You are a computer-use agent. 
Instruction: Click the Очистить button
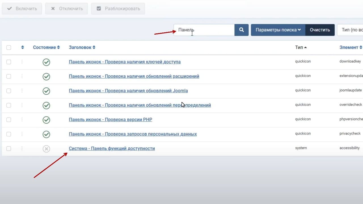point(320,30)
